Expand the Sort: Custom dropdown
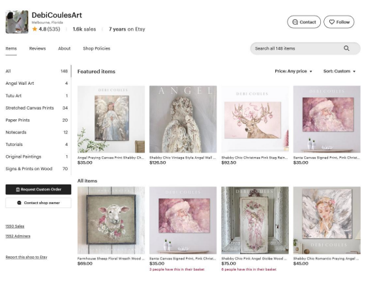 coord(339,71)
